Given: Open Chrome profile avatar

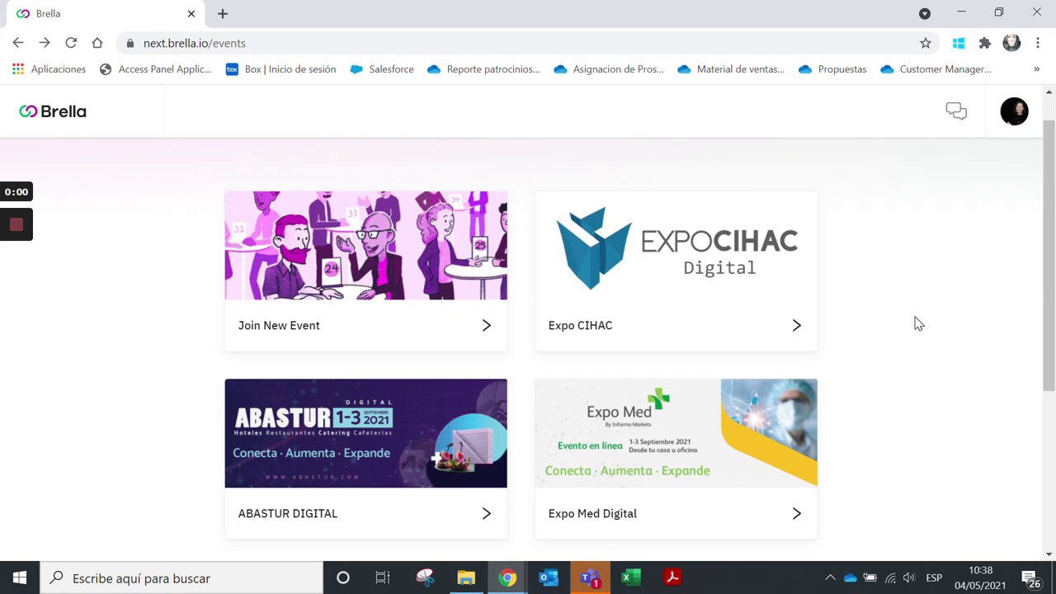Looking at the screenshot, I should click(x=1011, y=43).
